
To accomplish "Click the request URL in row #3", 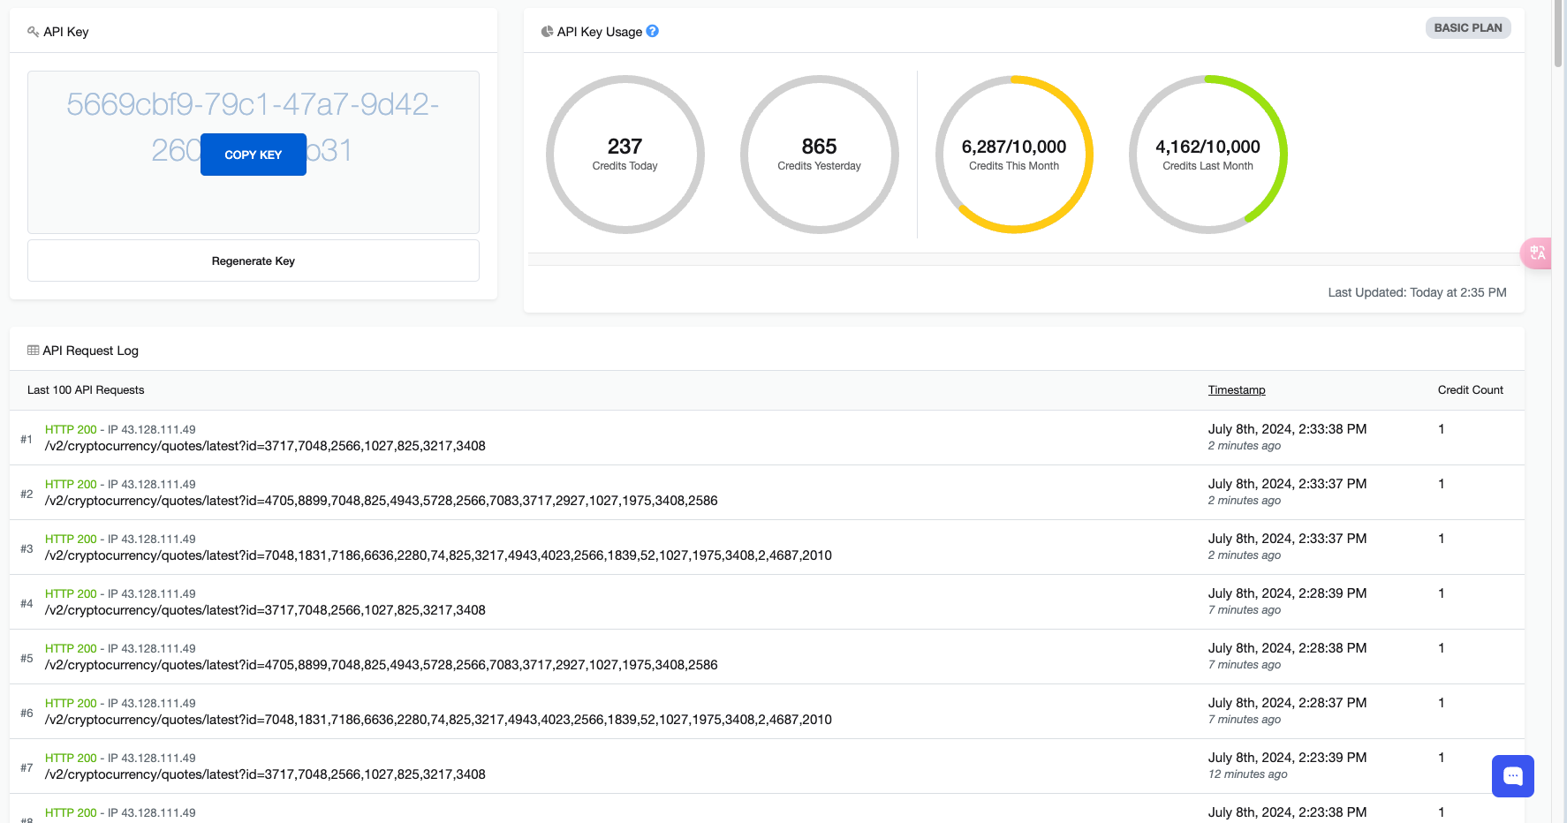I will click(x=438, y=555).
